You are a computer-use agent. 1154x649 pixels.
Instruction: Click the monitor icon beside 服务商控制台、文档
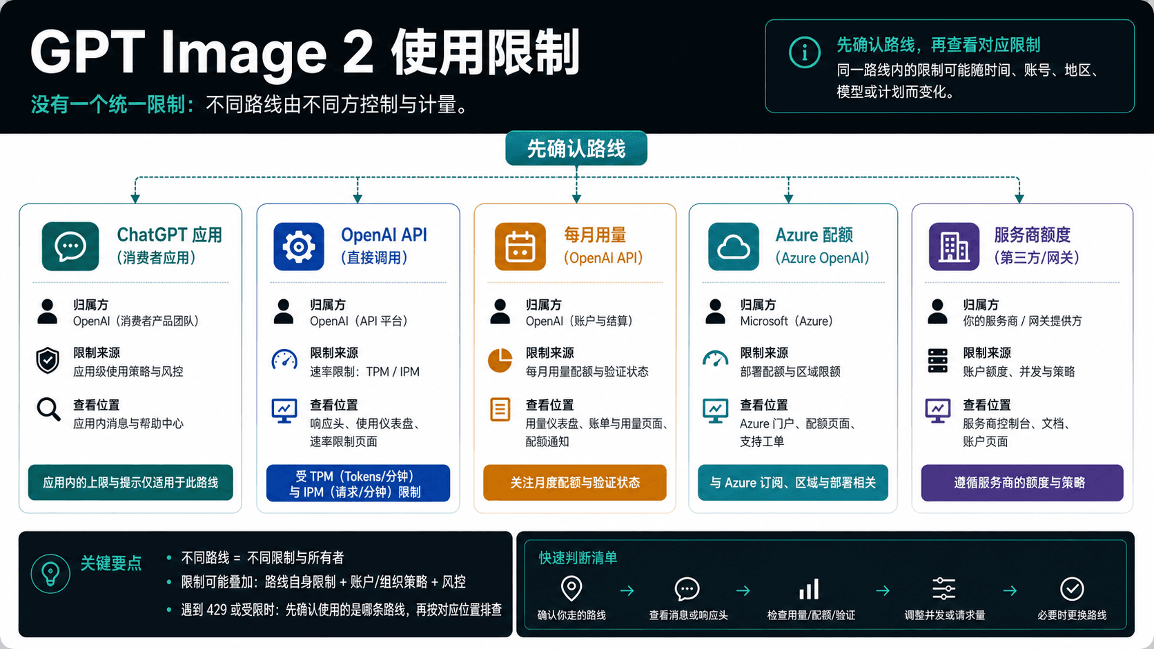(x=938, y=411)
